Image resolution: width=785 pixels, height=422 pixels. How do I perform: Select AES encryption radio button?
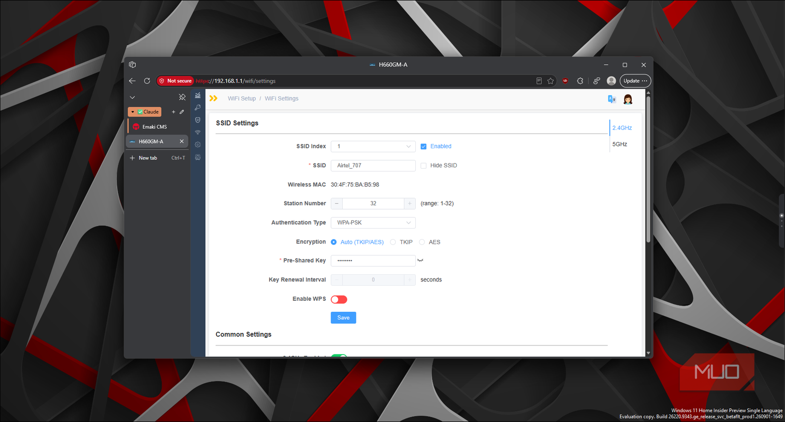422,242
